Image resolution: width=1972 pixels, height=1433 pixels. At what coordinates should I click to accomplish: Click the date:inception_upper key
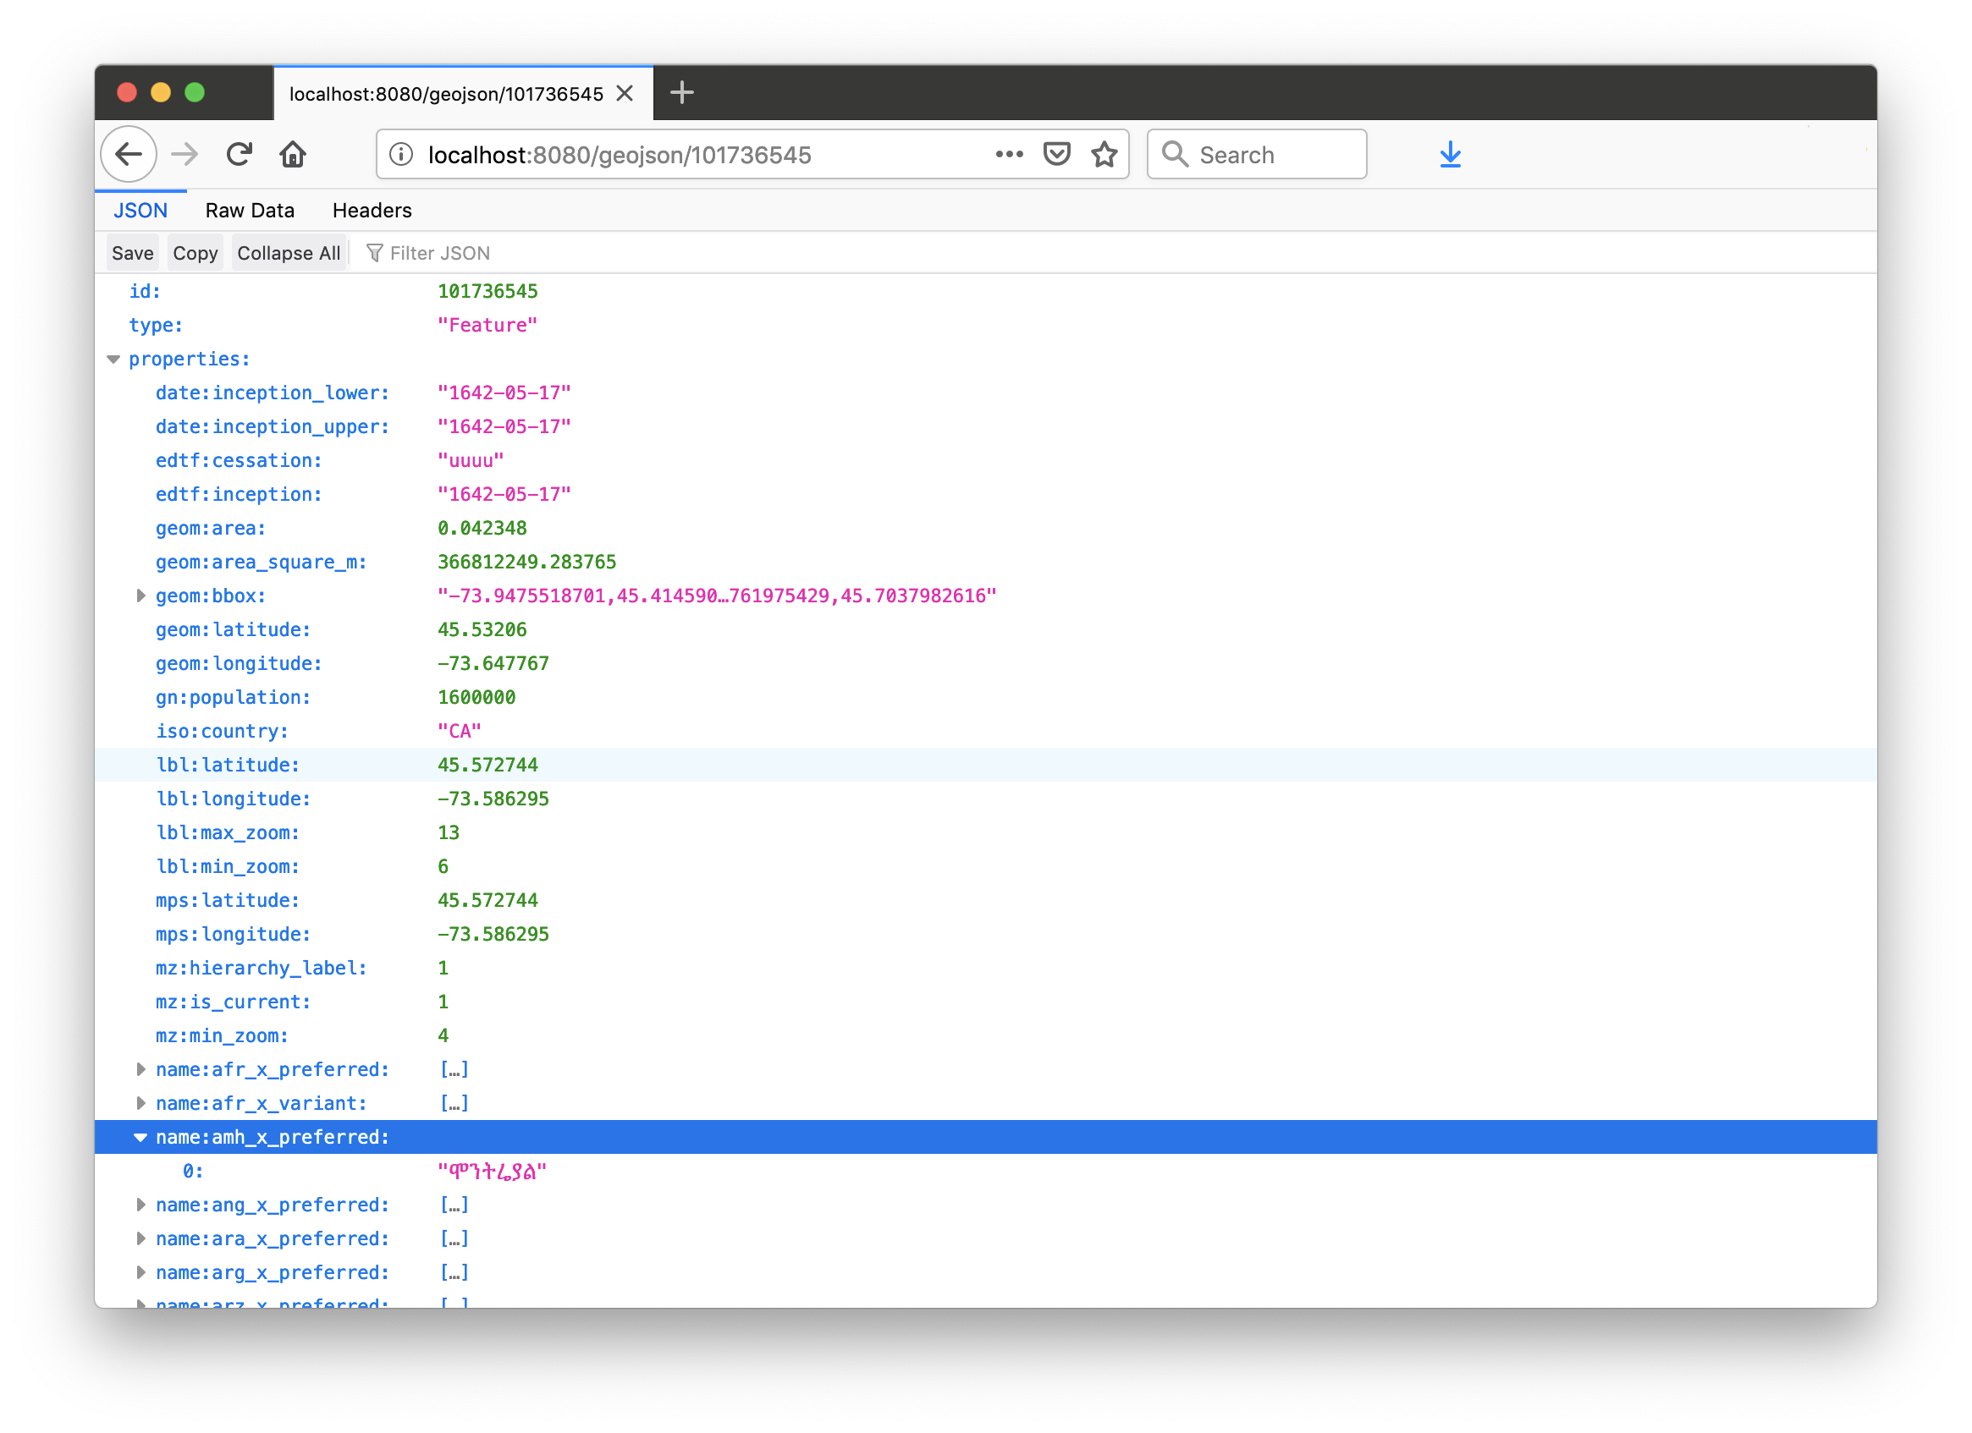pyautogui.click(x=273, y=427)
